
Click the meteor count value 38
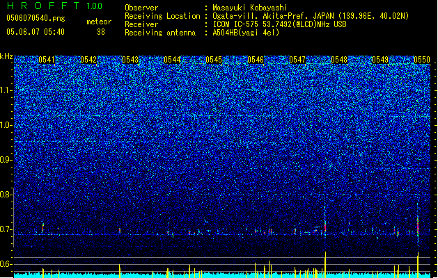[101, 32]
